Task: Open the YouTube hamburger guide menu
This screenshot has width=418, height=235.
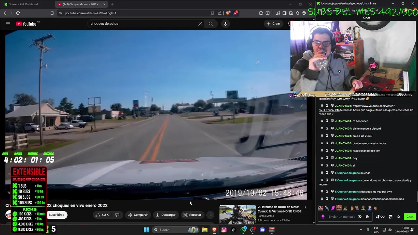Action: (8, 23)
